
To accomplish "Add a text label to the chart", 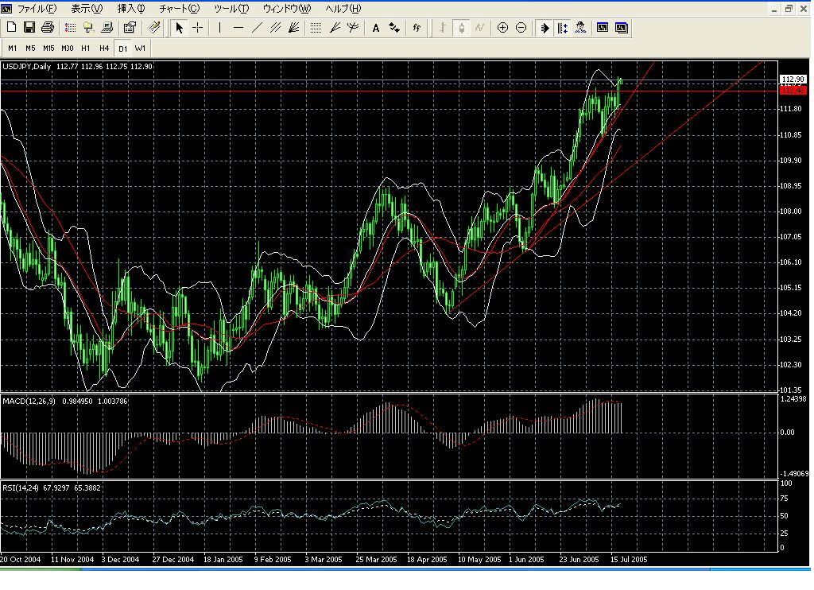I will [x=374, y=28].
